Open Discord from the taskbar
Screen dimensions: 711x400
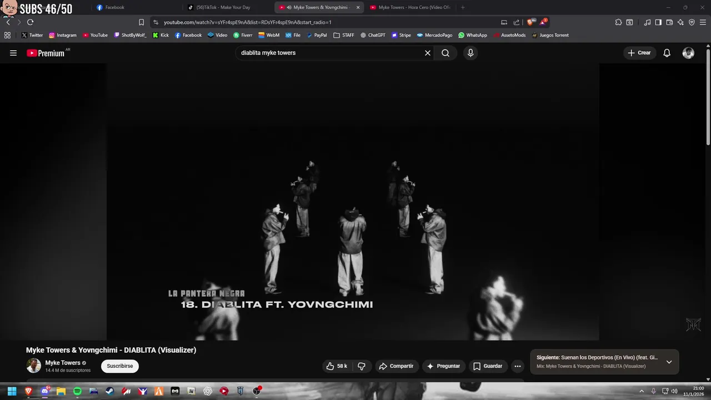pyautogui.click(x=45, y=391)
